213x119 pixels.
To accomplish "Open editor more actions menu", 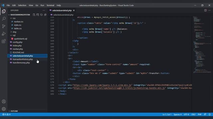I will tap(209, 10).
